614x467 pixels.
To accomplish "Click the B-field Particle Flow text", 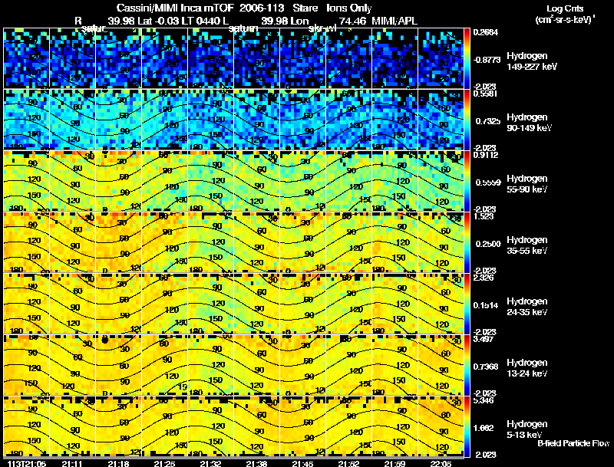I will point(573,443).
